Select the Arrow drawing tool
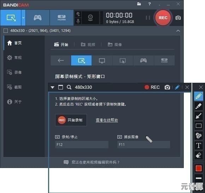Image resolution: width=205 pixels, height=193 pixels. tap(199, 116)
